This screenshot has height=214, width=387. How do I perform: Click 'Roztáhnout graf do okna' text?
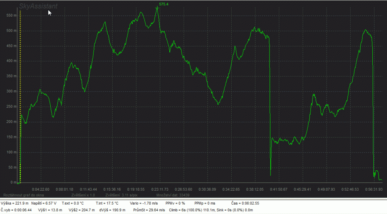click(20, 195)
